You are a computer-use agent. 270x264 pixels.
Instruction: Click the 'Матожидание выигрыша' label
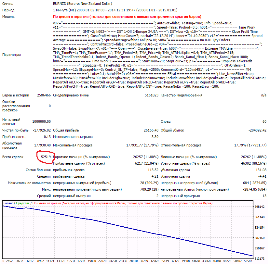pyautogui.click(x=73, y=137)
